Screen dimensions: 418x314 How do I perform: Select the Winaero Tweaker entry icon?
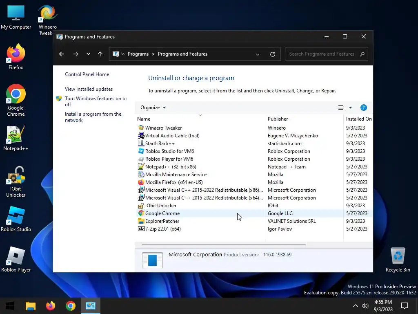coord(141,128)
